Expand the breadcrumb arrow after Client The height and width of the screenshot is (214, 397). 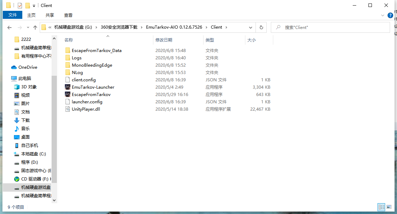226,27
